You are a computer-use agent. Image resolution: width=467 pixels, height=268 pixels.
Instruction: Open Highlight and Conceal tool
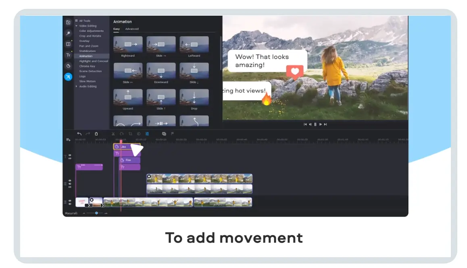(x=94, y=61)
